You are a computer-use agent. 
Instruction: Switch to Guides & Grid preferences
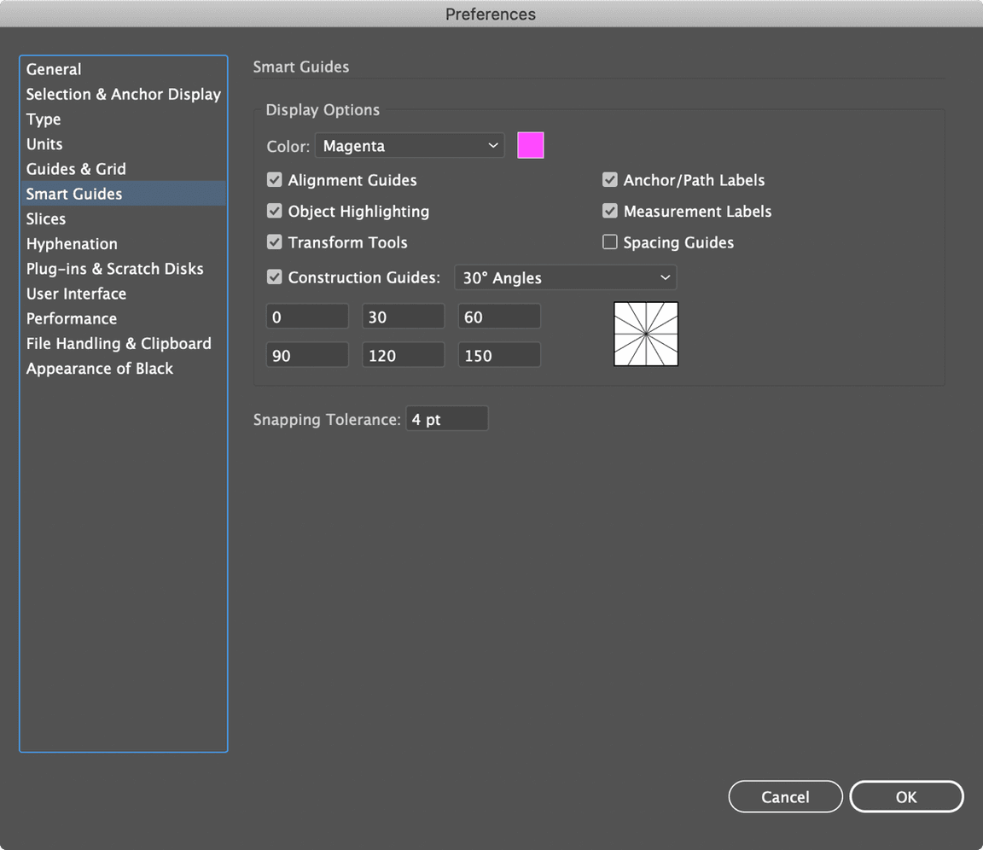point(76,169)
